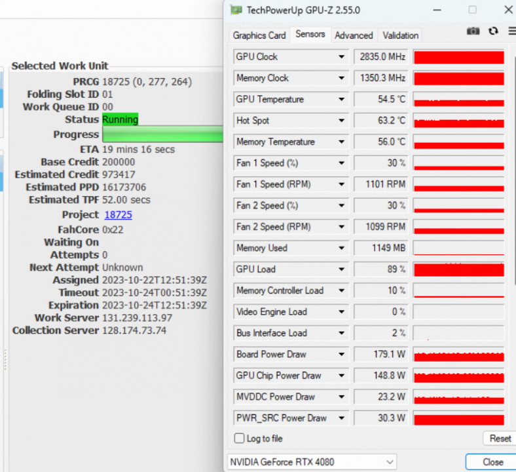This screenshot has height=472, width=516.
Task: Click the GPU Clock red graph
Action: point(459,56)
